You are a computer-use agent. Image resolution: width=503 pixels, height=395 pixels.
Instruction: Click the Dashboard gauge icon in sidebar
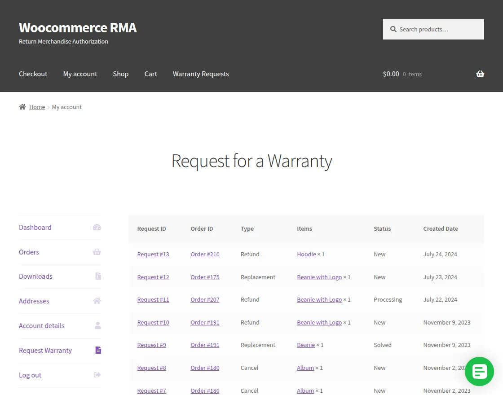97,227
